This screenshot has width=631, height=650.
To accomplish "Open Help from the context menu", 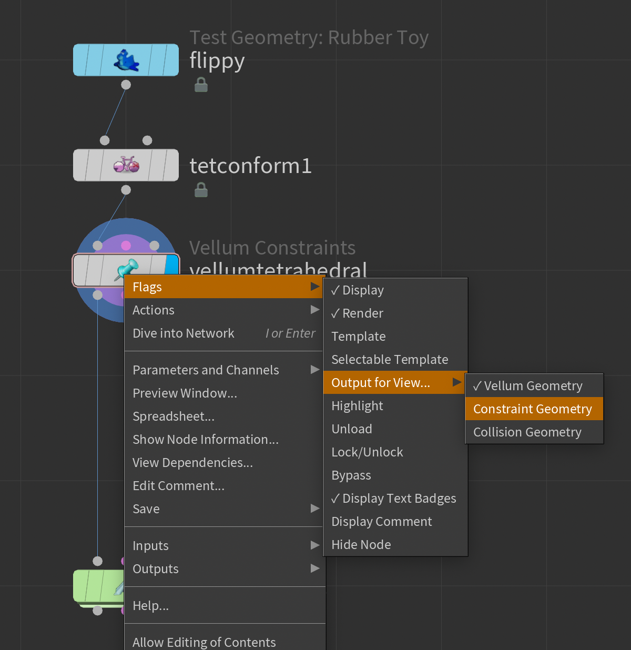I will click(225, 606).
